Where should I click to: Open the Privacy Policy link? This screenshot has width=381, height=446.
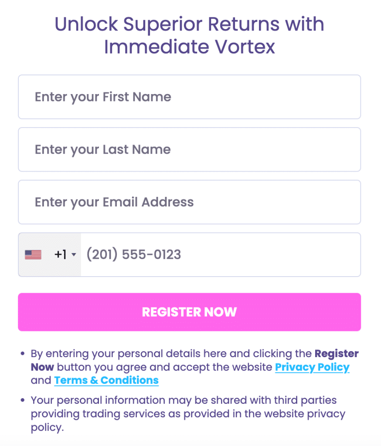click(312, 367)
